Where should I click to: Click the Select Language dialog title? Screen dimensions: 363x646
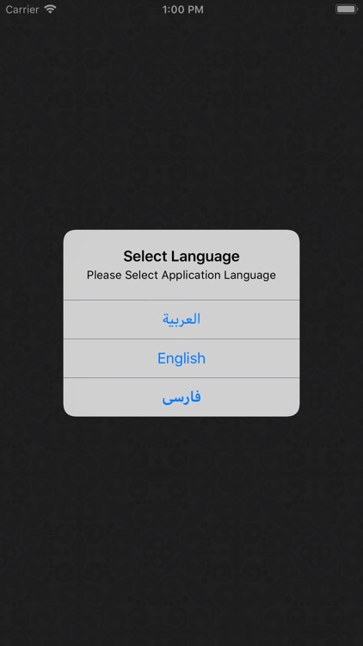pyautogui.click(x=181, y=256)
